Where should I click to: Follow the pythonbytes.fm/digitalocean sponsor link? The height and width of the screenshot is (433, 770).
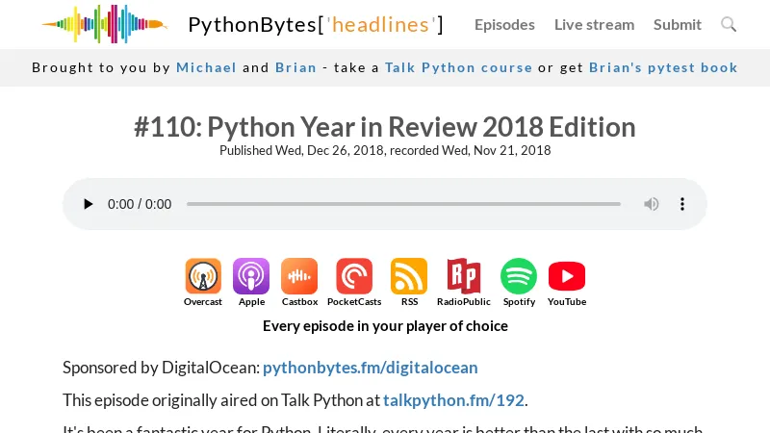tap(370, 368)
